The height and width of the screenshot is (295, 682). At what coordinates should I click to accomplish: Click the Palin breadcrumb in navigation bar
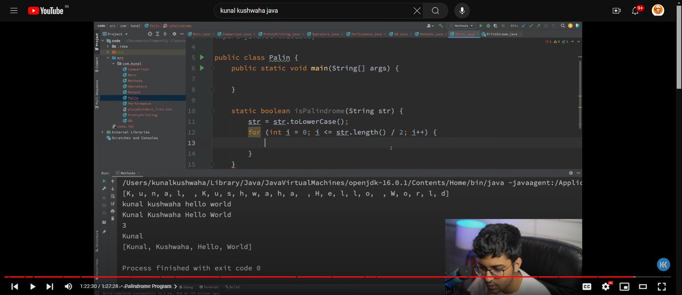pos(153,26)
